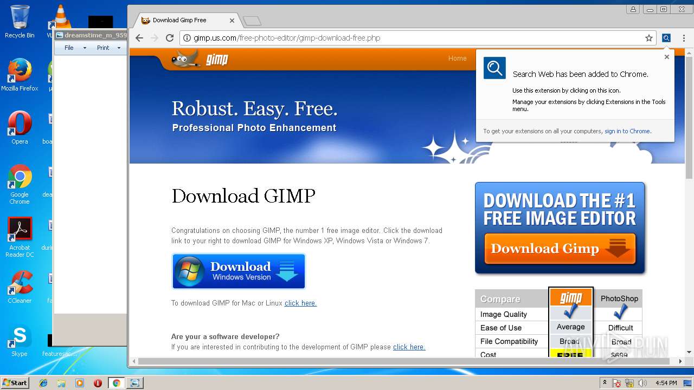Click the Opera icon in the taskbar
Viewport: 694px width, 390px height.
98,383
